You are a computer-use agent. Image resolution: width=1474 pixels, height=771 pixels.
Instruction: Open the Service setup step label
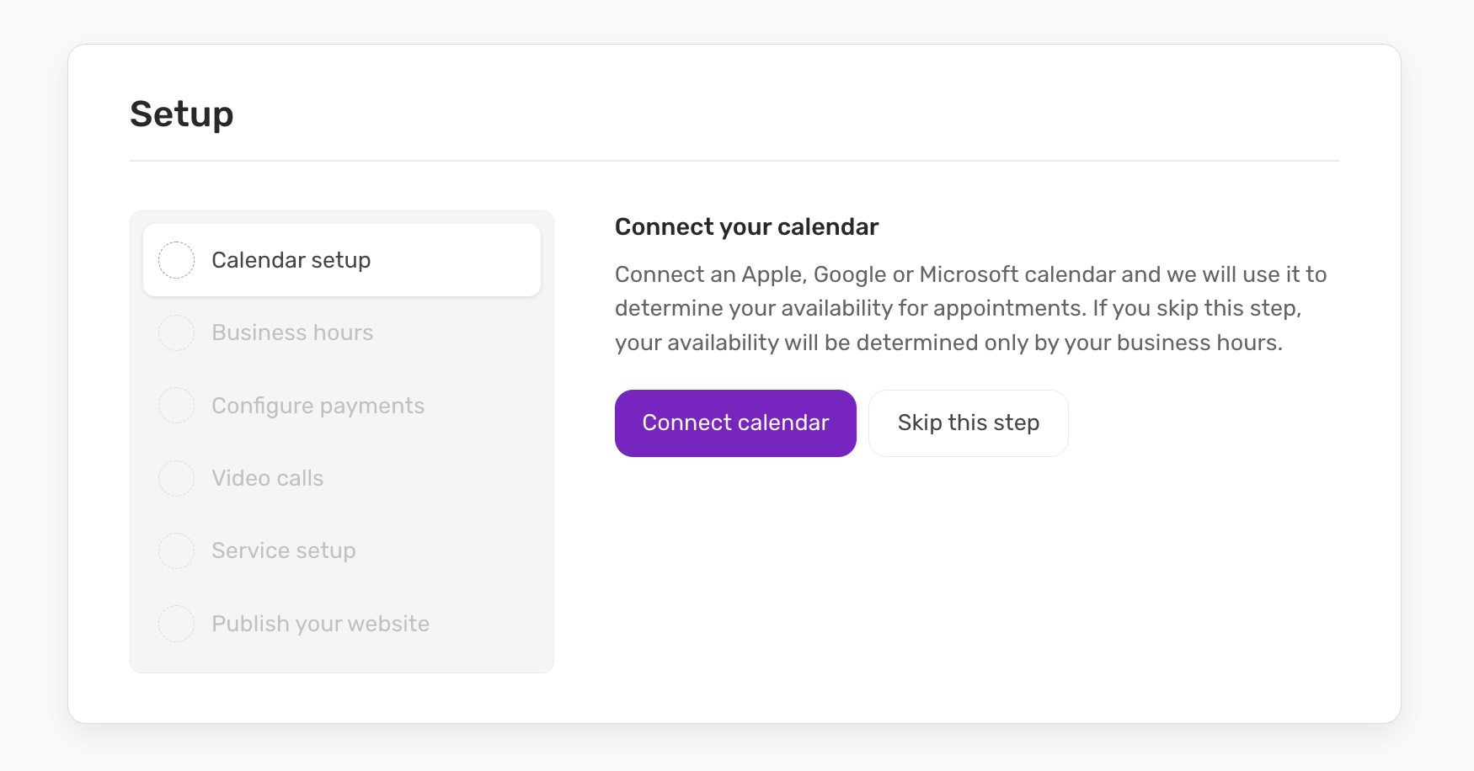(x=284, y=550)
